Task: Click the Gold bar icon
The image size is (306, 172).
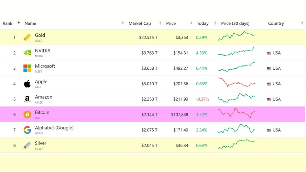Action: 27,37
